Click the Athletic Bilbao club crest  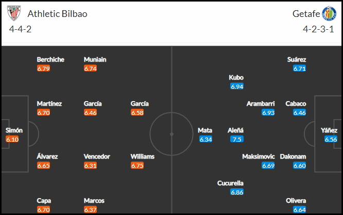point(14,13)
